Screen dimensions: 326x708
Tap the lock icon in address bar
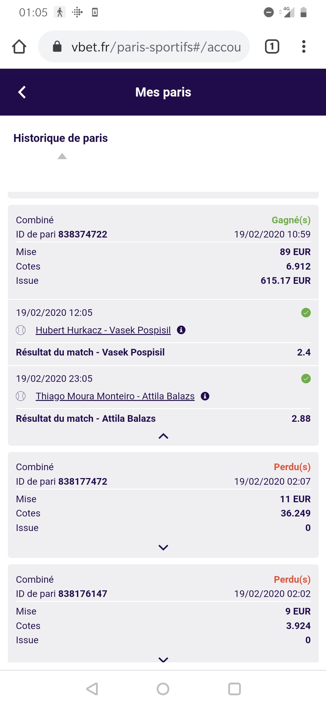[57, 47]
